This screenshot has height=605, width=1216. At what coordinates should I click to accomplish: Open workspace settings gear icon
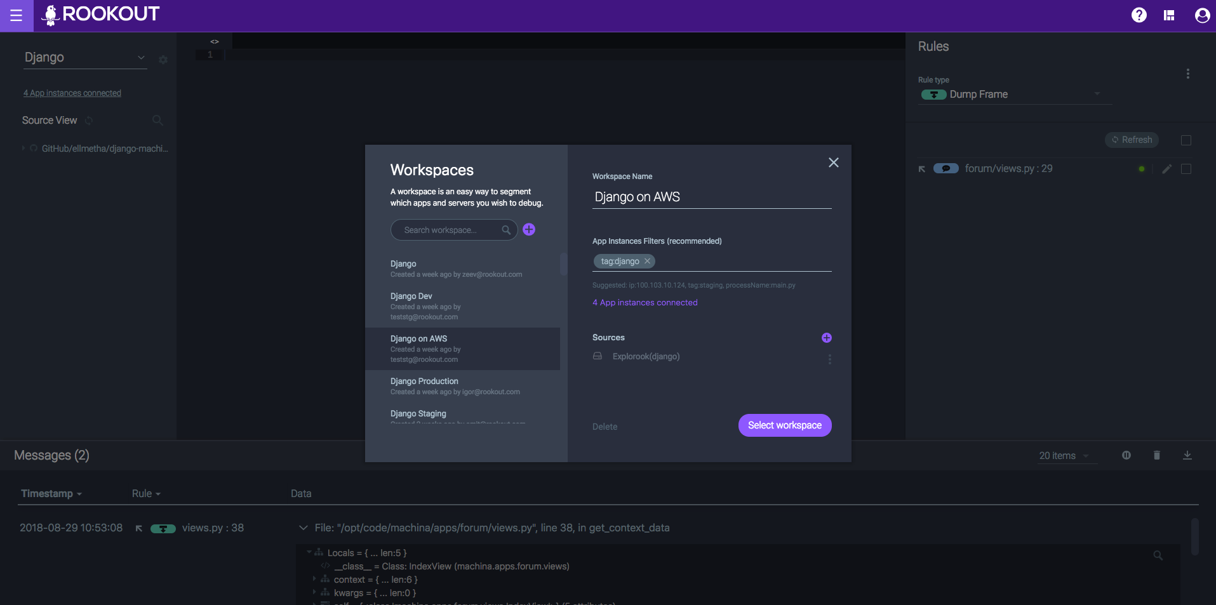163,60
